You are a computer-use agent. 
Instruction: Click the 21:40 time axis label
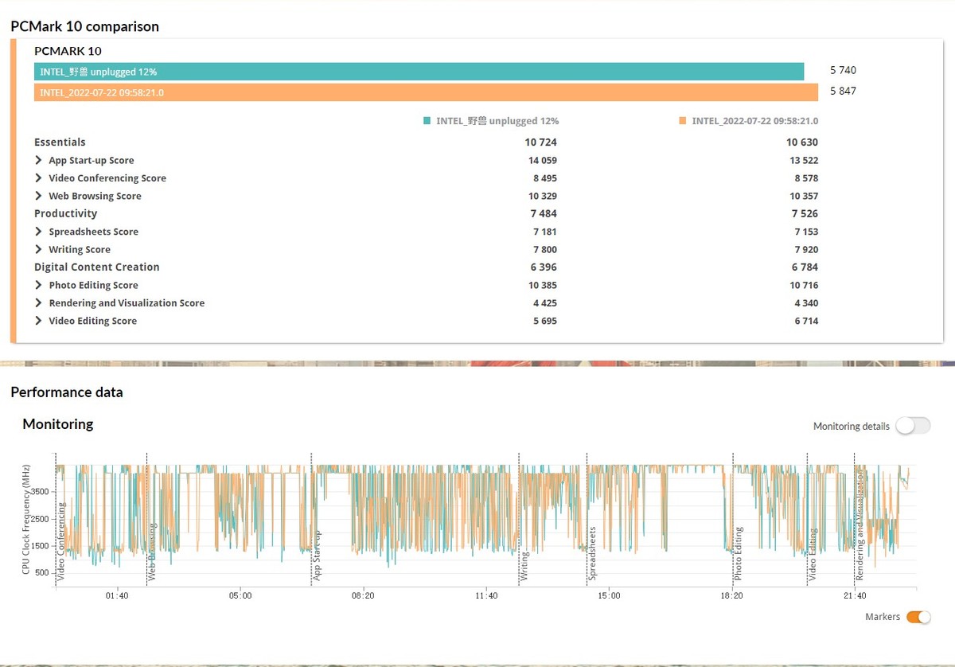(x=855, y=595)
